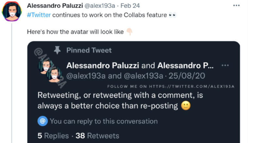The height and width of the screenshot is (143, 255).
Task: Open the 38 Retweets list
Action: coord(97,136)
